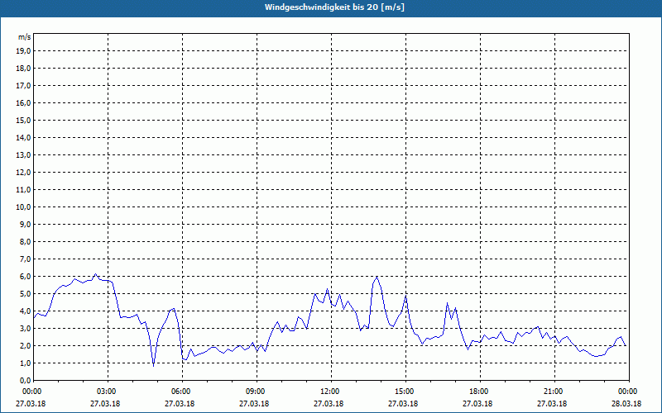Click the 'm/s' unit label on the y-axis
The width and height of the screenshot is (662, 413).
click(25, 37)
